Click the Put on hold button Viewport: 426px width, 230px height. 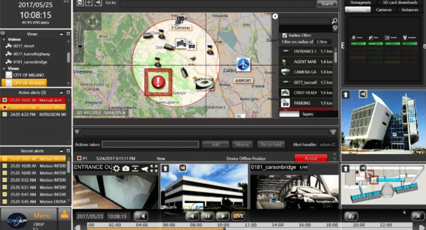pos(271,145)
